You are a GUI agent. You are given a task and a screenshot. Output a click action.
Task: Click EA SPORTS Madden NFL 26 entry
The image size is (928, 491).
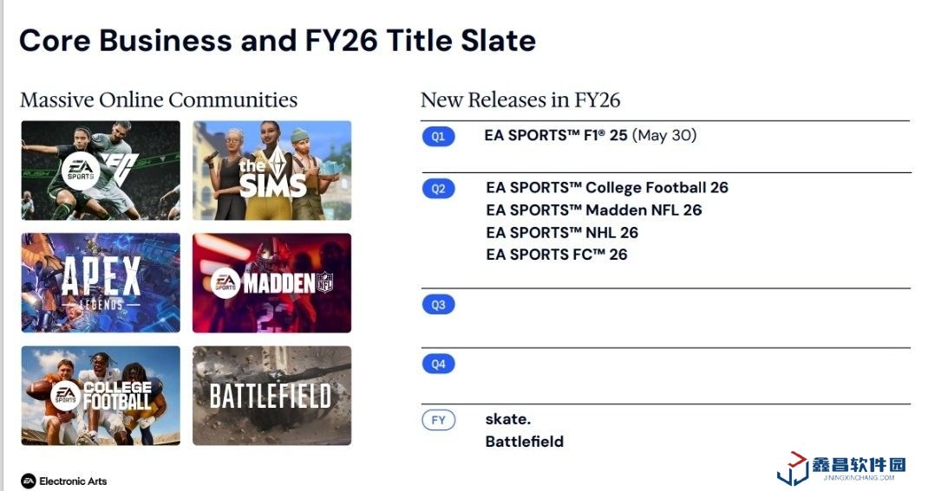coord(593,210)
